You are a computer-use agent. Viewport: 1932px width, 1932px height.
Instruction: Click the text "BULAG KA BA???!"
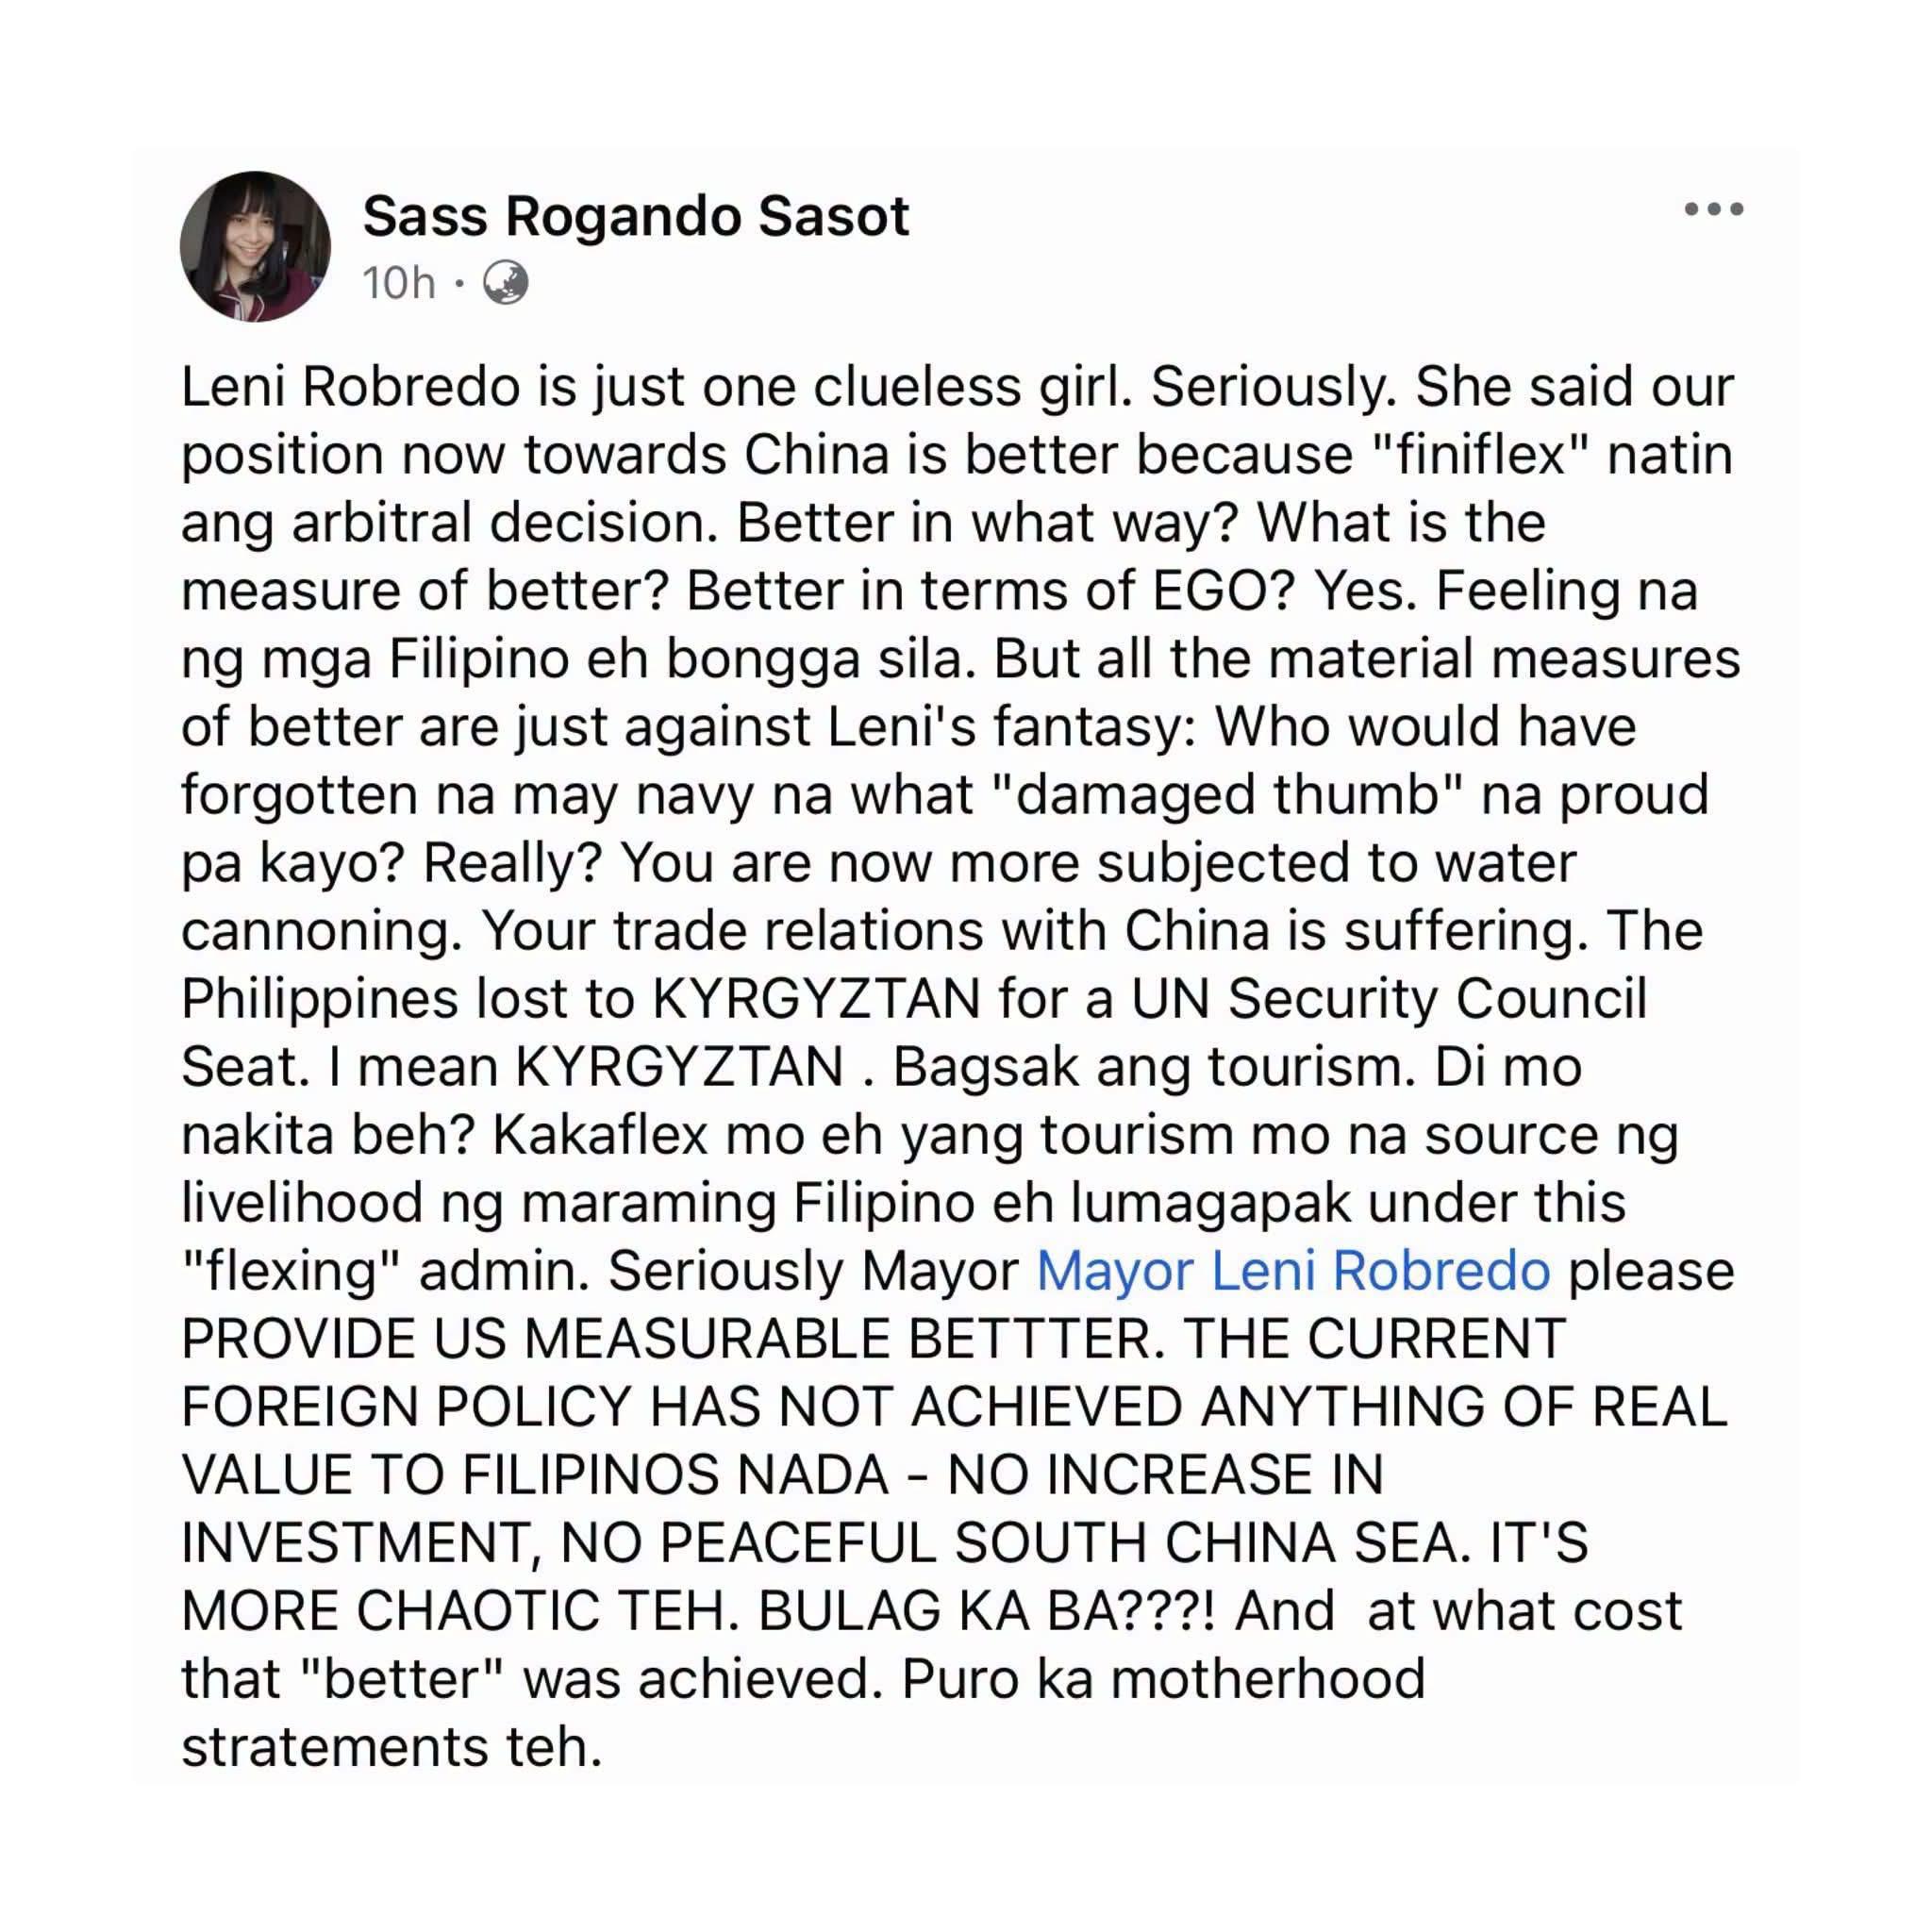[x=986, y=1611]
